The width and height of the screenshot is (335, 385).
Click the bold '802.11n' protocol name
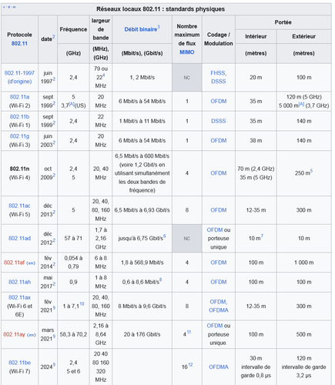[19, 169]
